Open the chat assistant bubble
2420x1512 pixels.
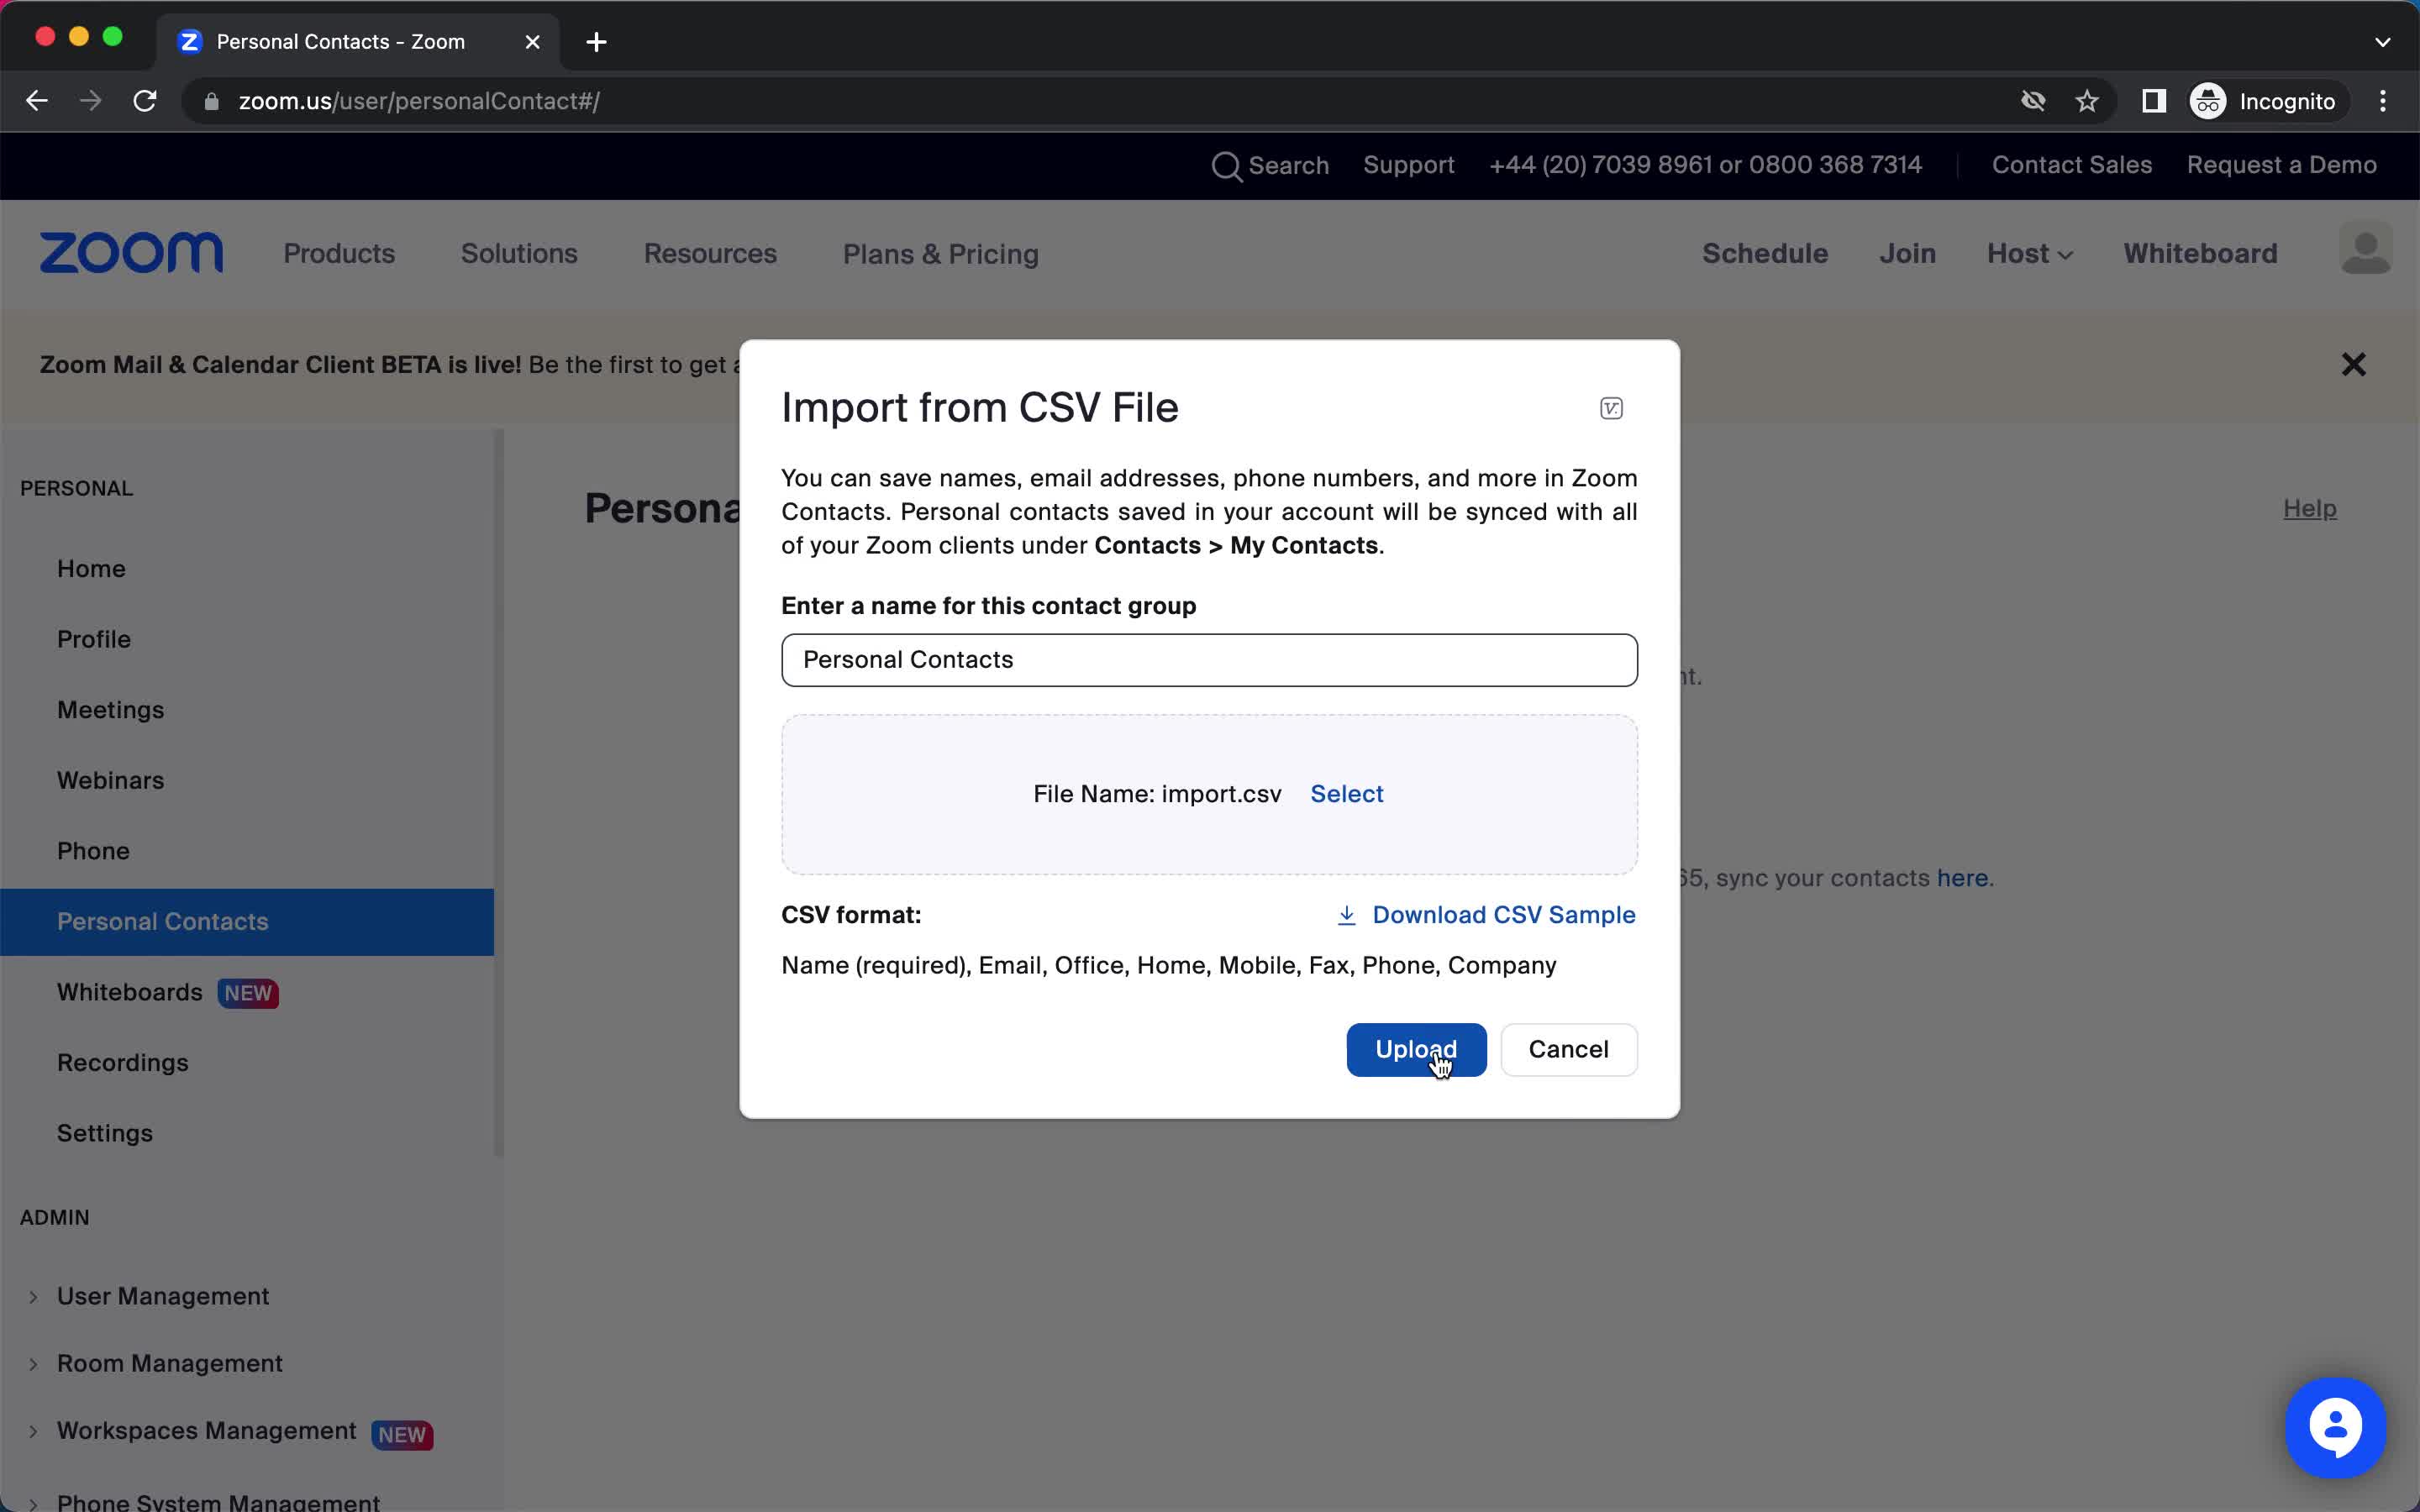pyautogui.click(x=2335, y=1427)
